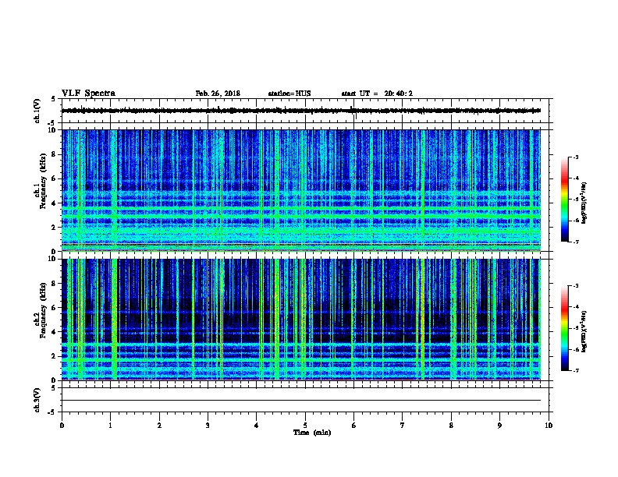Click the "Time (min)" axis title
Viewport: 618px width, 477px height.
coord(312,433)
